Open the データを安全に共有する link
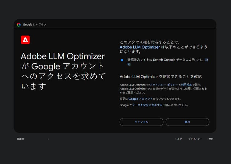This screenshot has width=231, height=164. point(147,105)
